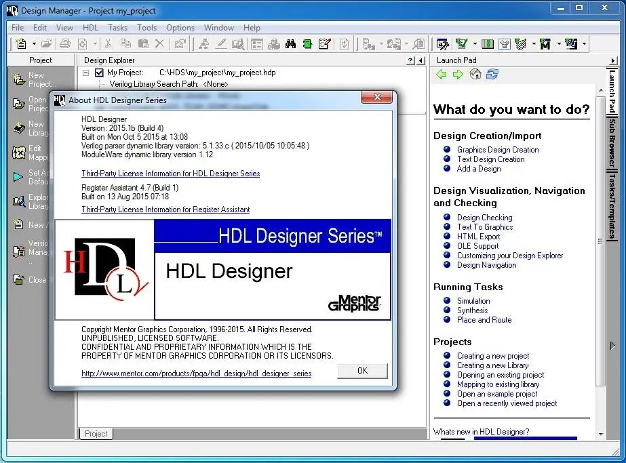Open the Launch Pad home page

click(475, 75)
